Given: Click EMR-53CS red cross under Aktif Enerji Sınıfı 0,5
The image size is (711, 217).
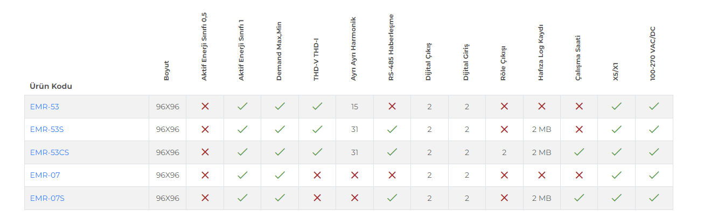Looking at the screenshot, I should [205, 152].
